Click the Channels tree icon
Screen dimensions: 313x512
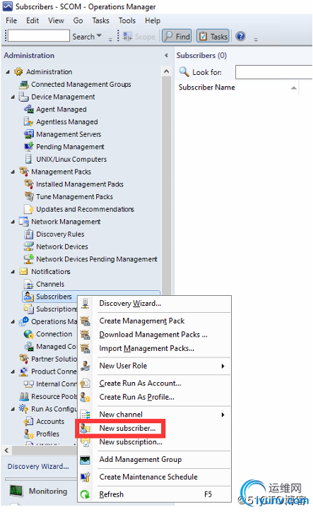[29, 284]
